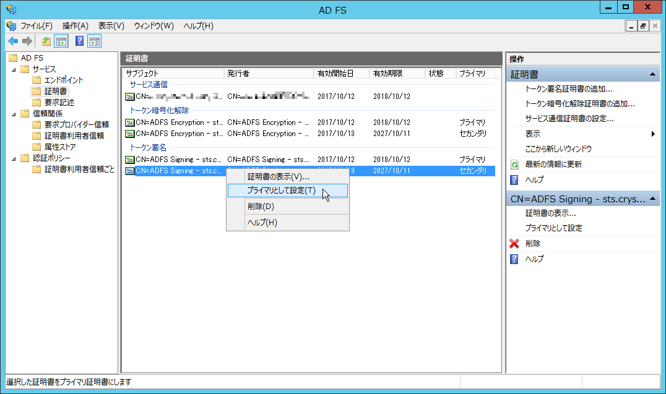The image size is (666, 394).
Task: Click the AD FS icon in menu bar
Action: [x=11, y=26]
